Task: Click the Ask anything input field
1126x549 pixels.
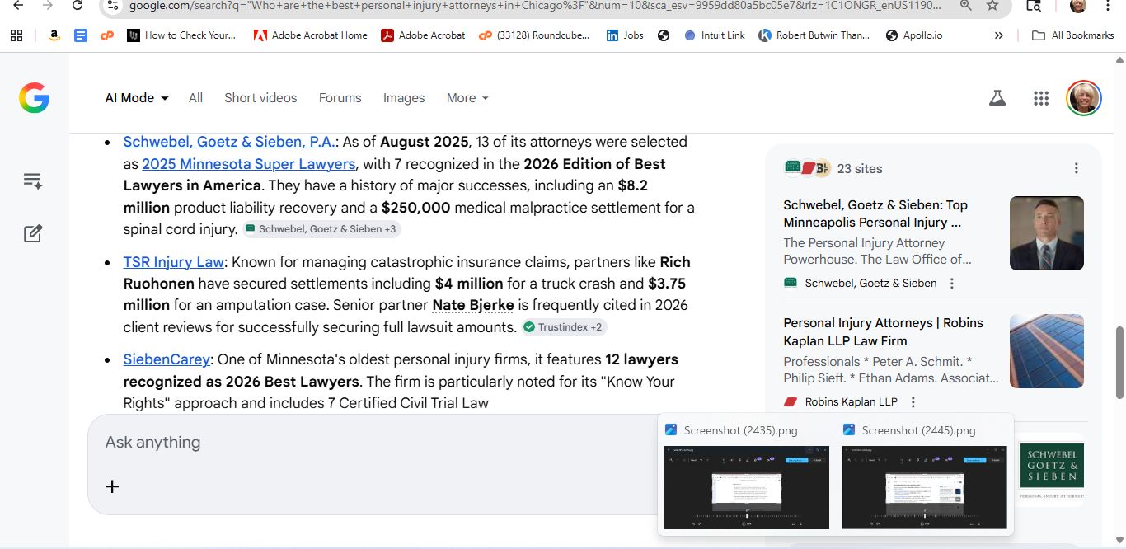Action: point(371,442)
